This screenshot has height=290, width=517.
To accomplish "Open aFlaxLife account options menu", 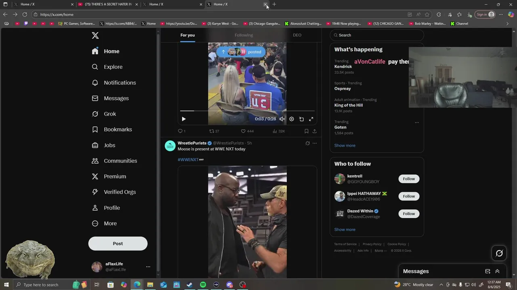I will tap(148, 267).
